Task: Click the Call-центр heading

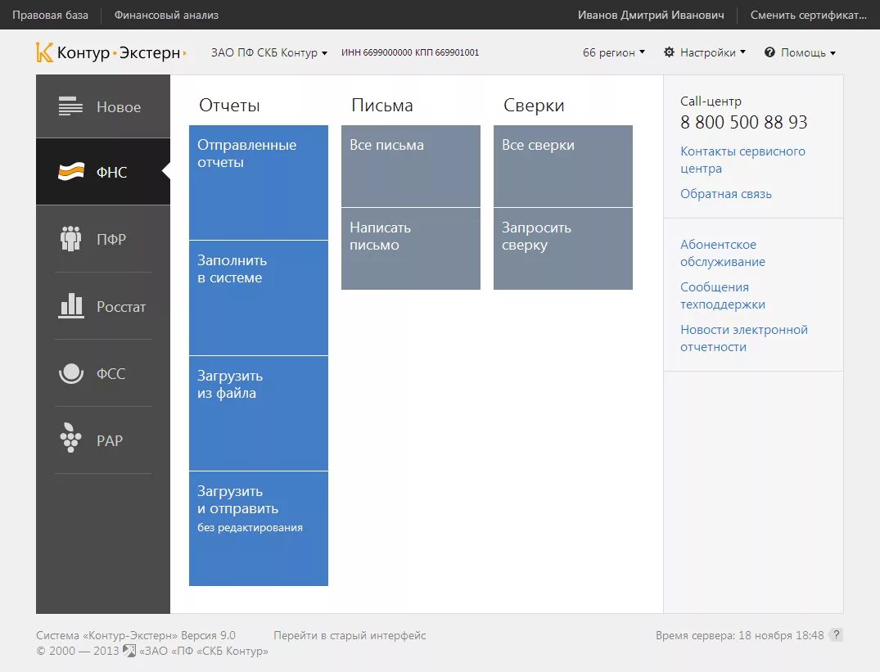Action: tap(711, 101)
